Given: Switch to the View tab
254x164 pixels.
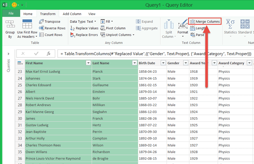Looking at the screenshot, I should point(92,13).
